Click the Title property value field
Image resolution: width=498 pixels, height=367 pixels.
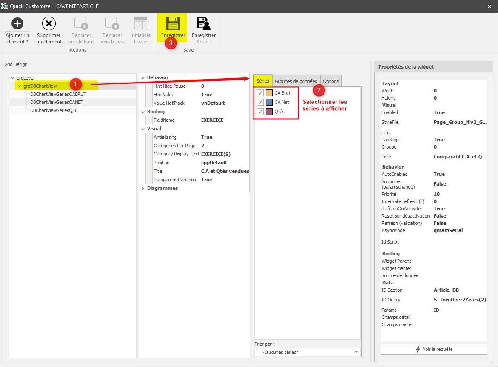click(225, 171)
